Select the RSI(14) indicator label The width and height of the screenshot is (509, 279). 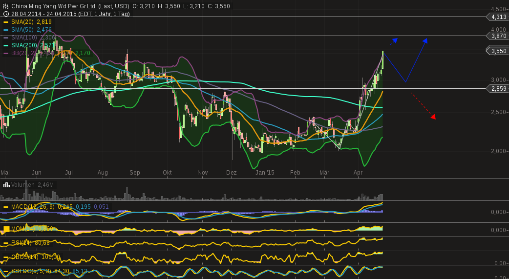(22, 243)
